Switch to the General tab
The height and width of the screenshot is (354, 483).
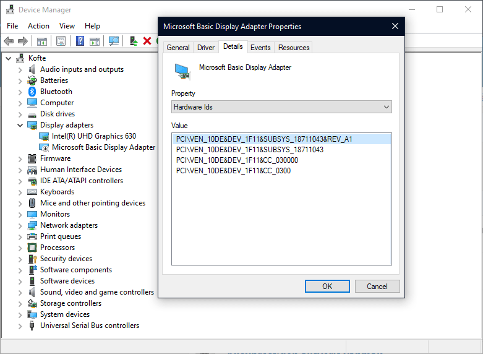(x=178, y=48)
